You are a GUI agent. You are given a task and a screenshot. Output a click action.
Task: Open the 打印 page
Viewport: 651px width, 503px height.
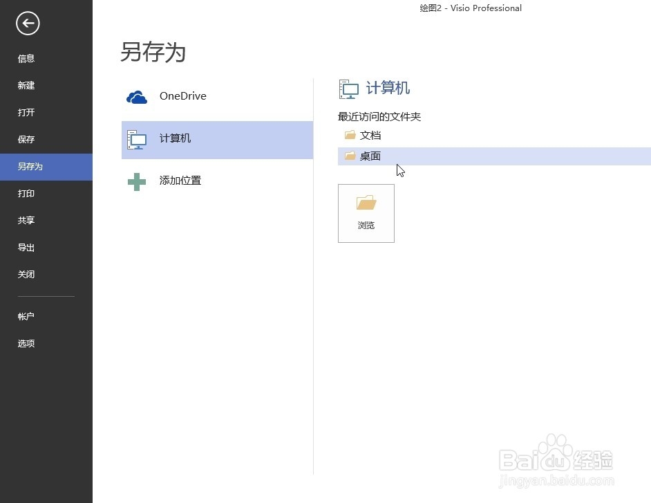(46, 194)
